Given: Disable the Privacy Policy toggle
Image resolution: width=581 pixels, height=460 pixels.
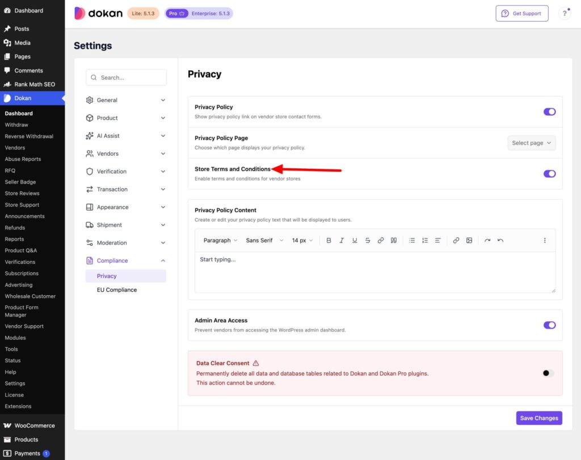Looking at the screenshot, I should [549, 112].
